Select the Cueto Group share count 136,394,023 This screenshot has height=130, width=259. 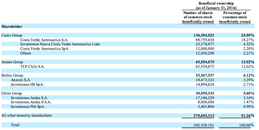pyautogui.click(x=204, y=35)
